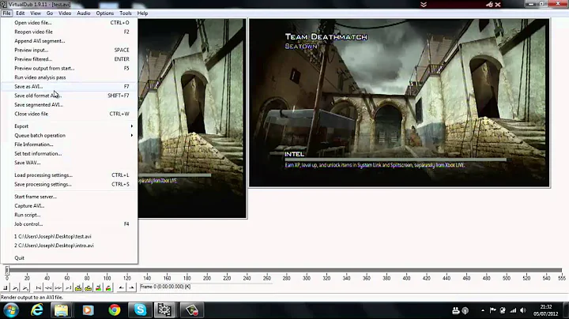Choose Close video file
Image resolution: width=569 pixels, height=319 pixels.
coord(69,114)
